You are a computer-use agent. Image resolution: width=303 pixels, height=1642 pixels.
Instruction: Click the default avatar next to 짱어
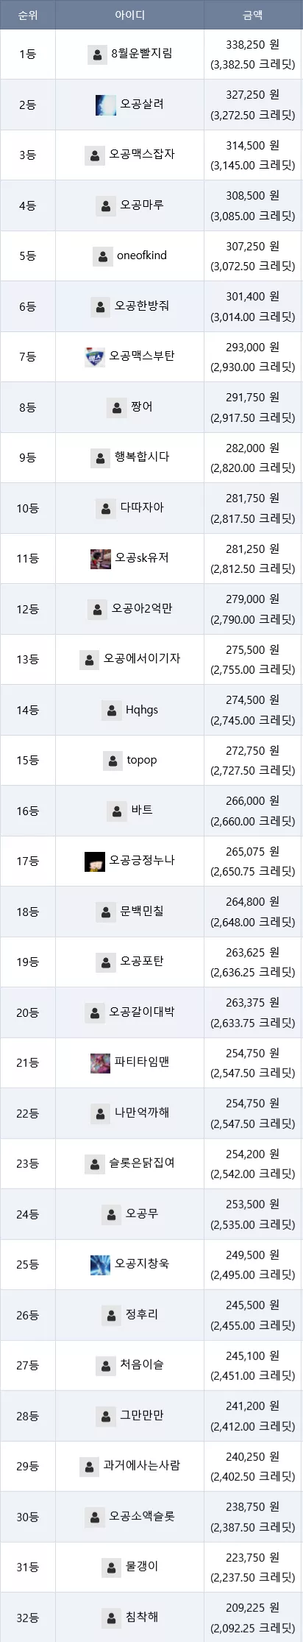tap(117, 407)
